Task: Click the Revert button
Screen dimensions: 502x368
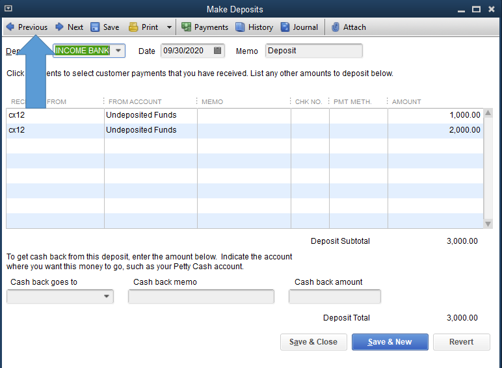Action: point(461,342)
